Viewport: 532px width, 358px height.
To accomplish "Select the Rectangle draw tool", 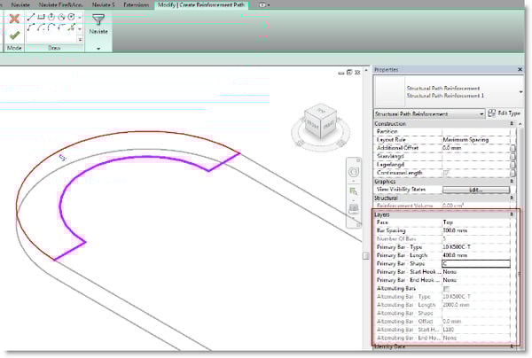I will pyautogui.click(x=41, y=17).
